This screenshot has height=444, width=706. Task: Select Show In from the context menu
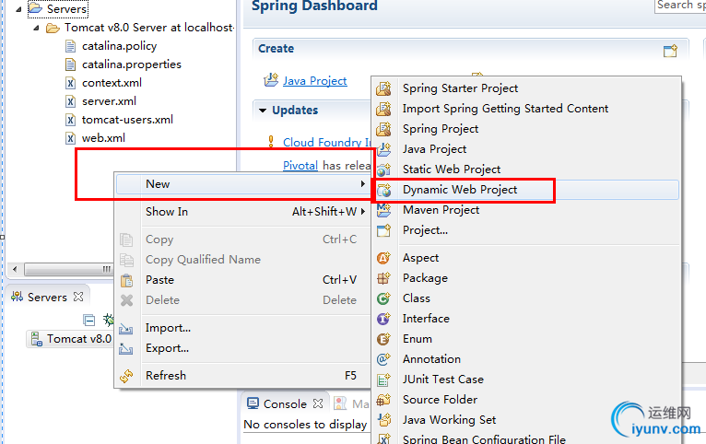click(242, 212)
